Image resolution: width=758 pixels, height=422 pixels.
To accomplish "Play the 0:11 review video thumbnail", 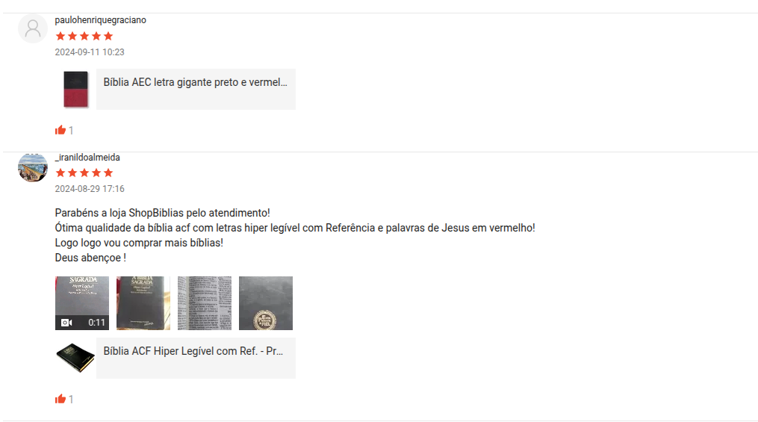I will pyautogui.click(x=82, y=303).
